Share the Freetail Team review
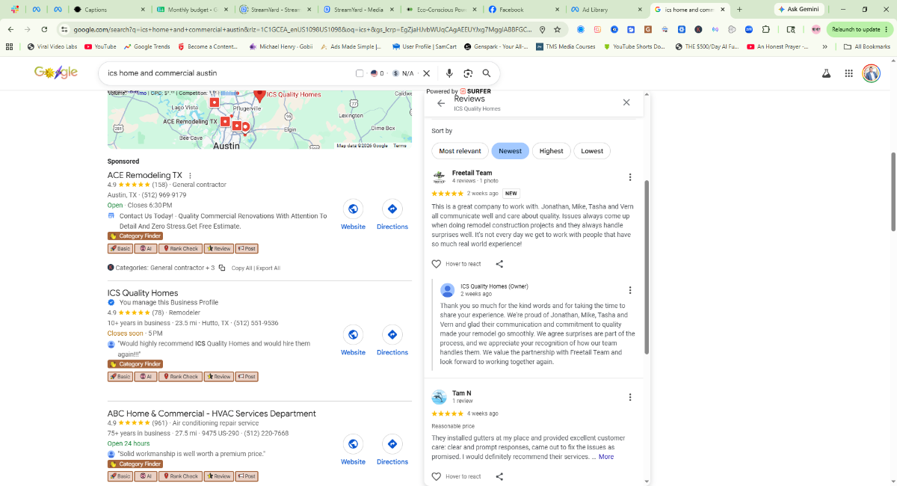 click(499, 264)
